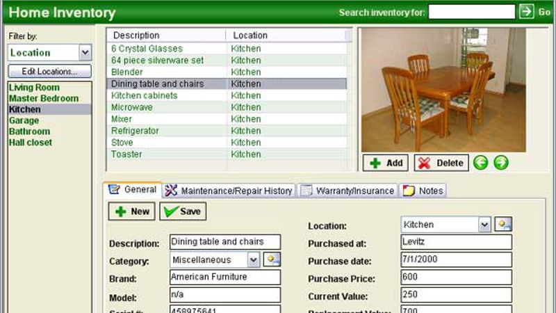Screen dimensions: 556x313
Task: Click the dining table photo thumbnail
Action: point(443,90)
